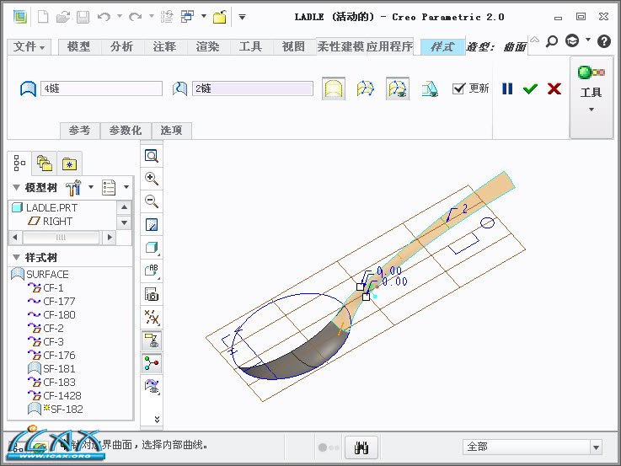Switch to the 分析 ribbon tab
This screenshot has width=621, height=466.
pos(121,47)
